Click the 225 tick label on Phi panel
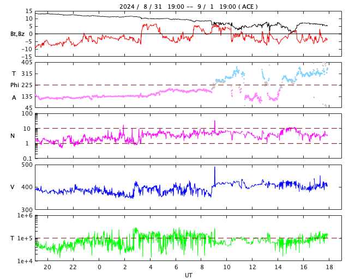Screen dimensions: 349x279 pos(27,85)
